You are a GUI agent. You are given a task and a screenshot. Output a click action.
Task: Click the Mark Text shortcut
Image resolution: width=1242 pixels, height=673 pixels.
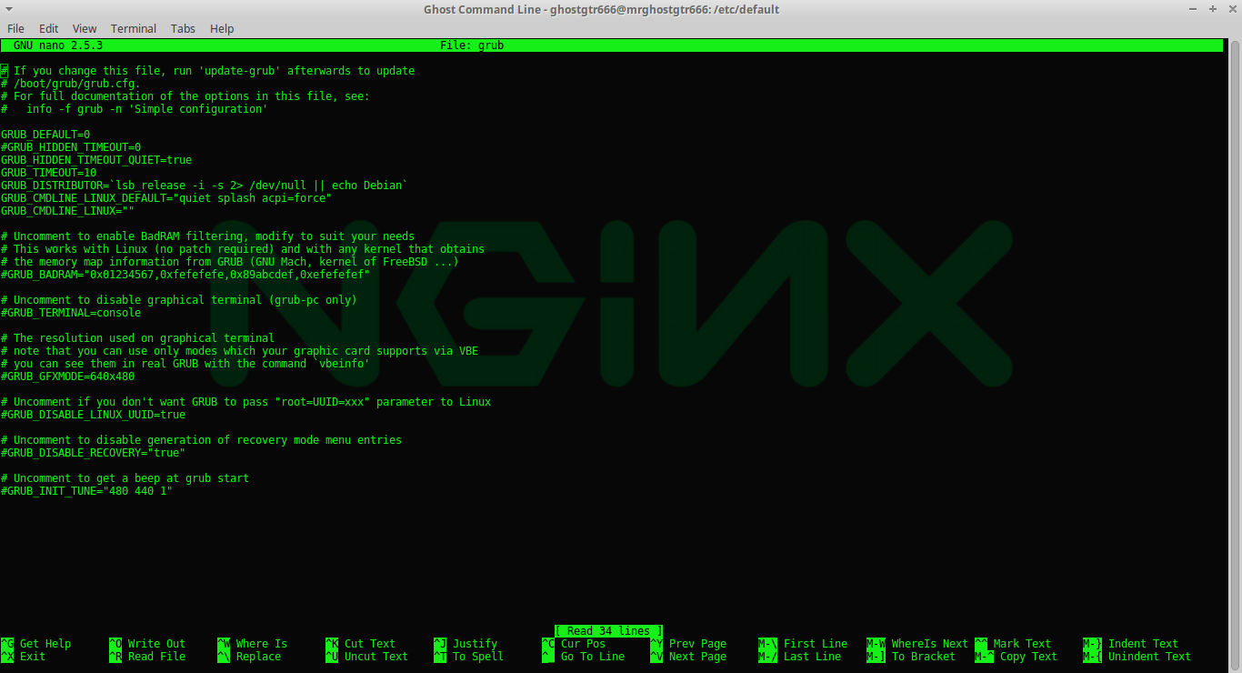(x=1013, y=644)
